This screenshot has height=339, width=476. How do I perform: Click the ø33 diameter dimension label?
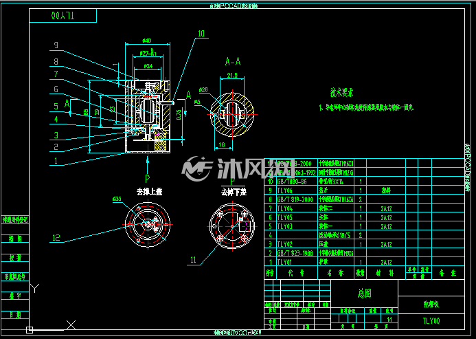[117, 199]
